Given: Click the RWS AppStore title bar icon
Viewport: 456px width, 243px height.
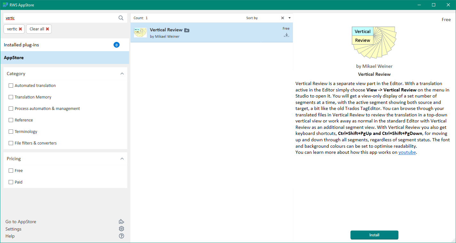Looking at the screenshot, I should pyautogui.click(x=5, y=5).
